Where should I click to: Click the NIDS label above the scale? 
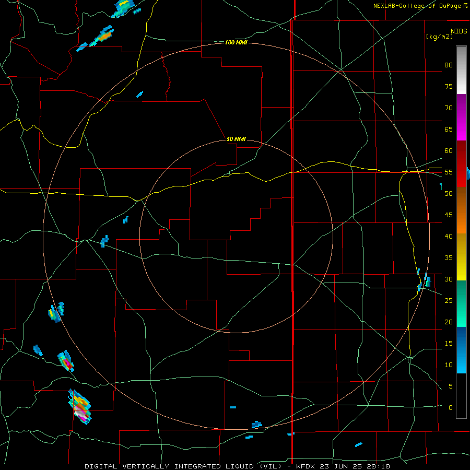coord(459,31)
